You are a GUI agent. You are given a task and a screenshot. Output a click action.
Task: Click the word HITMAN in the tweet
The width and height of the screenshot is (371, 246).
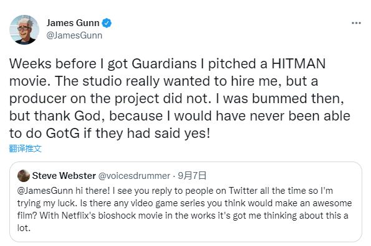pyautogui.click(x=299, y=63)
